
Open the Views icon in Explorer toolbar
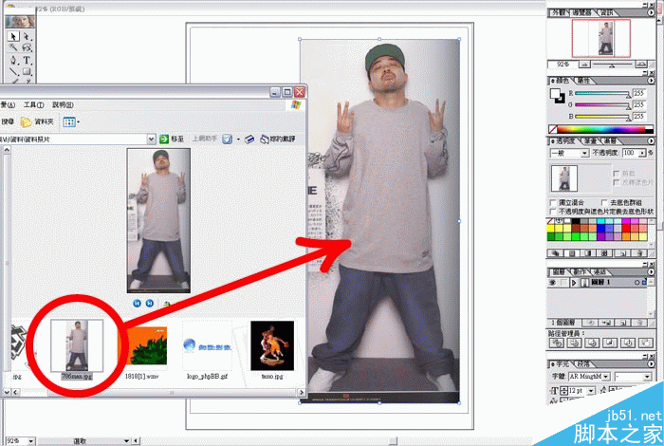(71, 122)
